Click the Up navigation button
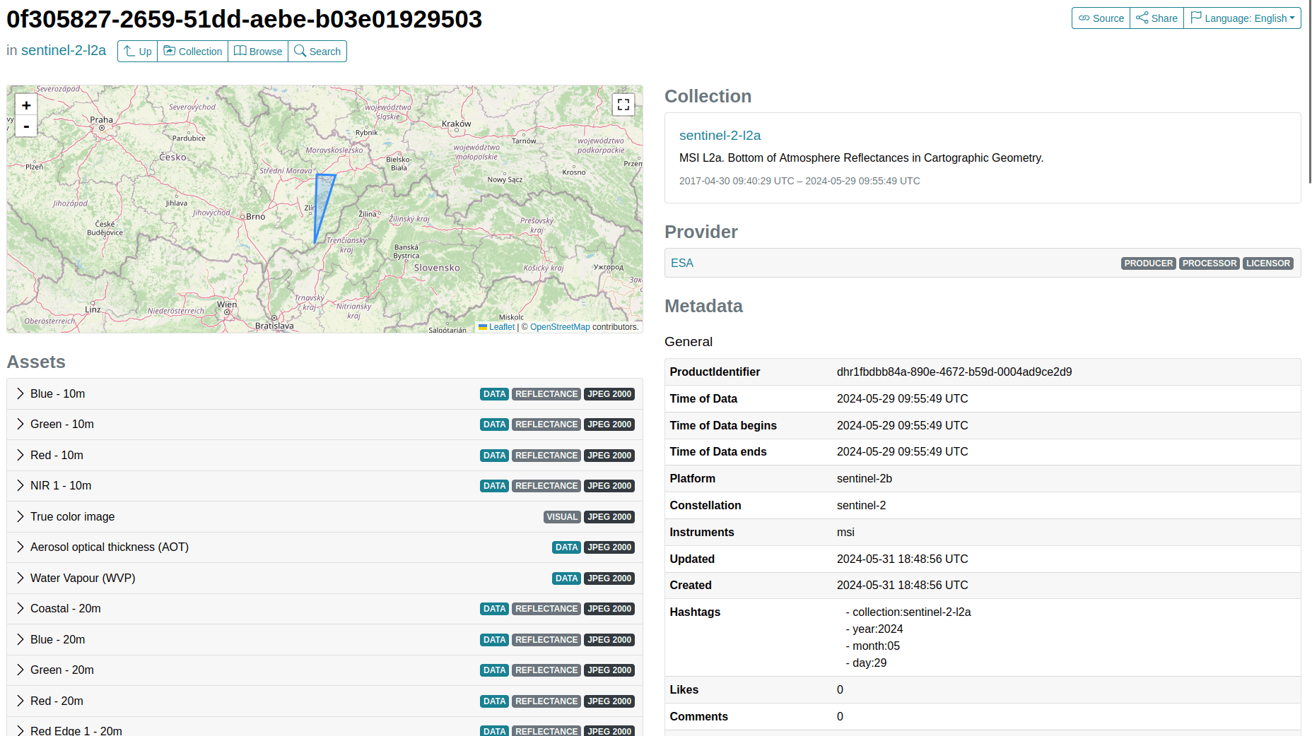This screenshot has width=1312, height=736. point(137,52)
